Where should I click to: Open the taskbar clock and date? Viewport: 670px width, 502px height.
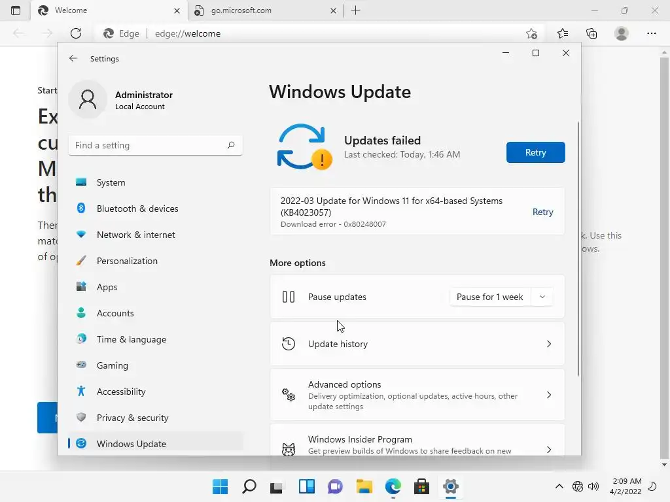point(626,486)
